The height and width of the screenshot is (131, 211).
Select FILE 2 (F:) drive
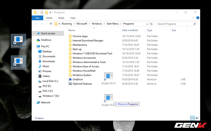click(x=47, y=91)
